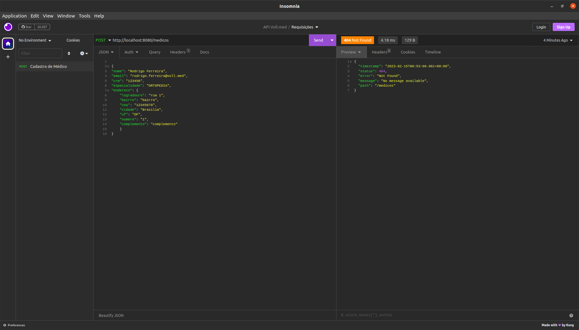
Task: Click the help question mark icon
Action: point(571,316)
